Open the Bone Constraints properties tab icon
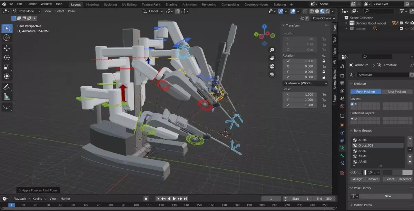The height and width of the screenshot is (211, 414). point(342,163)
